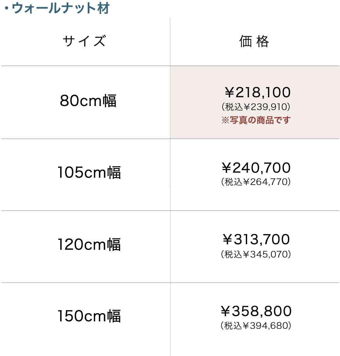
Task: Click the yen symbol before 358,800
Action: pyautogui.click(x=226, y=311)
